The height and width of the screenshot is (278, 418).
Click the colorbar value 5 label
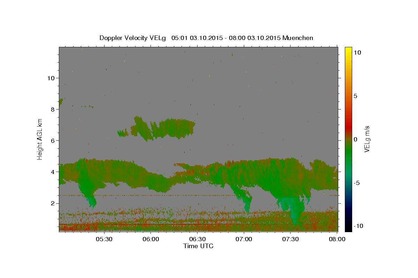(355, 96)
